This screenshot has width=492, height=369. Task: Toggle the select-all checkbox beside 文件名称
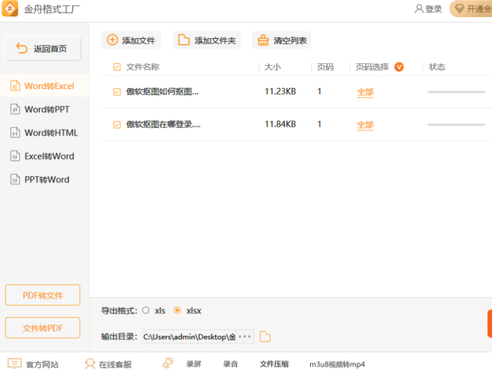pyautogui.click(x=117, y=67)
